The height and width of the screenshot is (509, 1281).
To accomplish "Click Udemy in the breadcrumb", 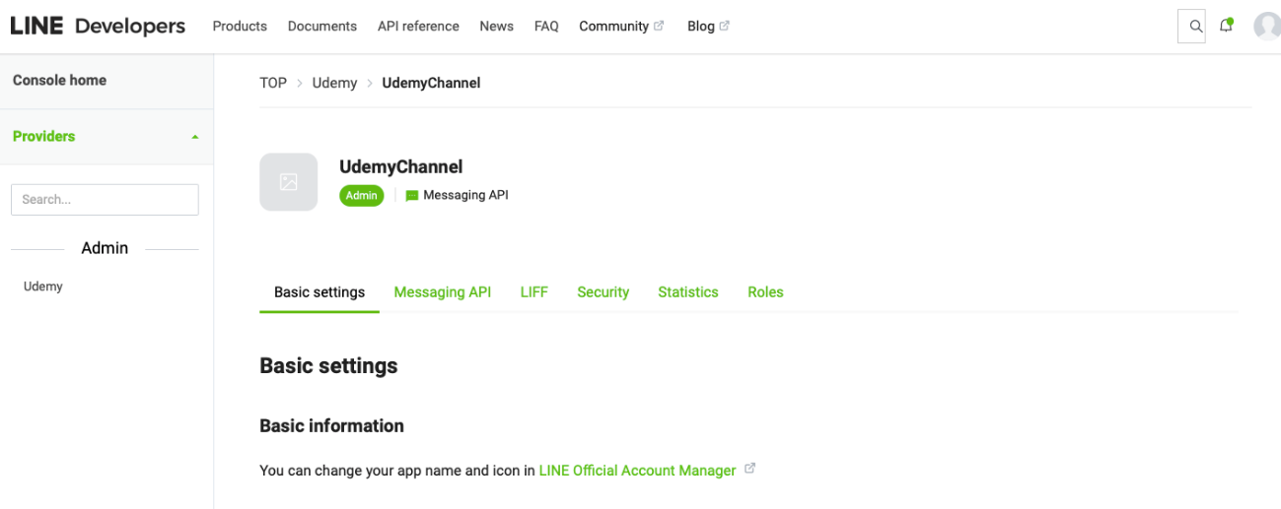I will point(334,83).
